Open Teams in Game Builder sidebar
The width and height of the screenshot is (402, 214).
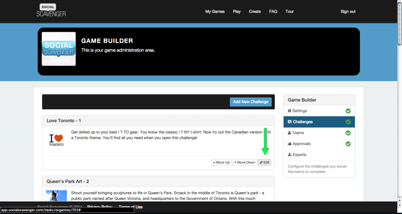click(x=319, y=133)
